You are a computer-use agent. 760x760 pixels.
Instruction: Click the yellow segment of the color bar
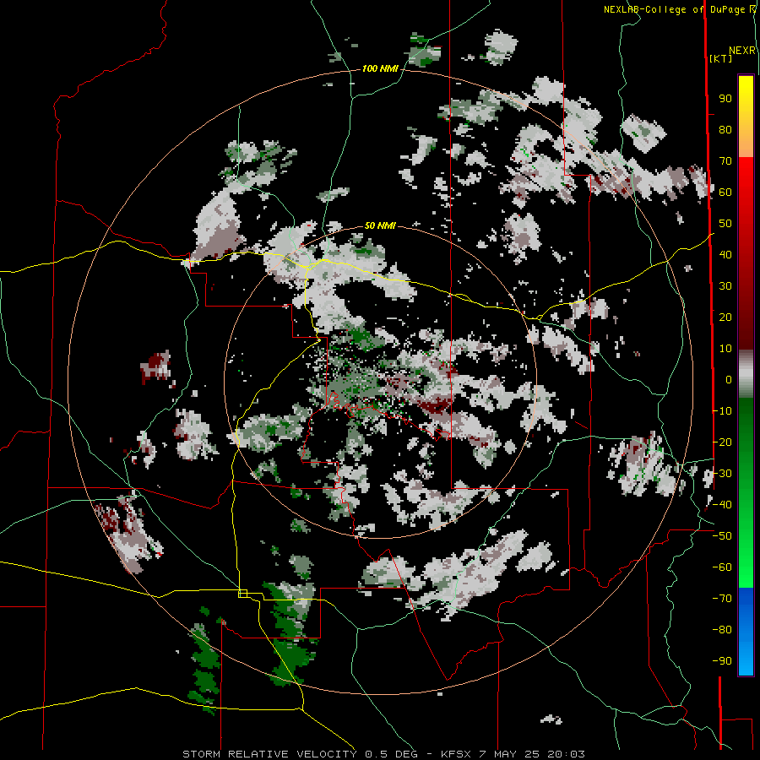pyautogui.click(x=746, y=117)
